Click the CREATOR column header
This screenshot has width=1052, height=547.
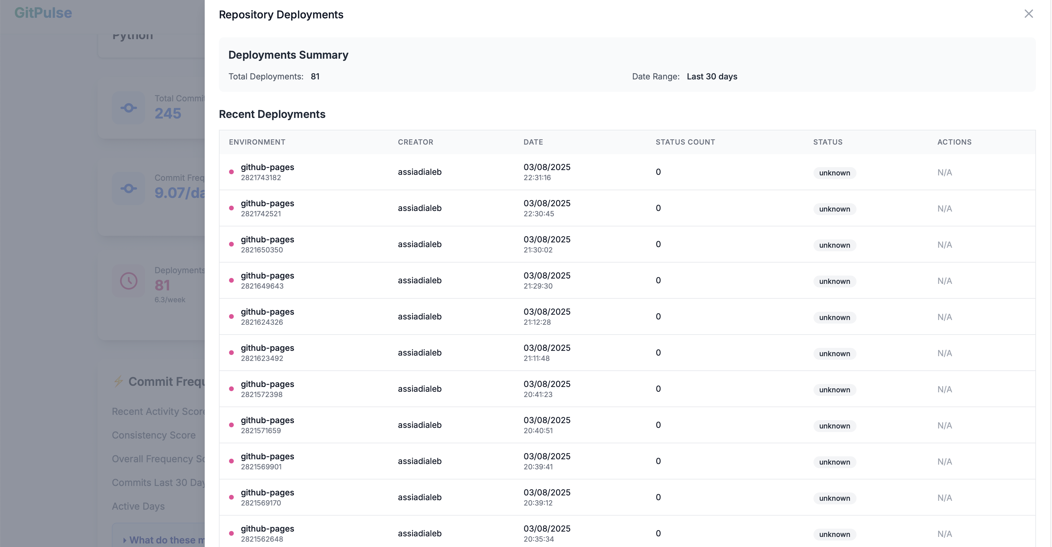(415, 142)
